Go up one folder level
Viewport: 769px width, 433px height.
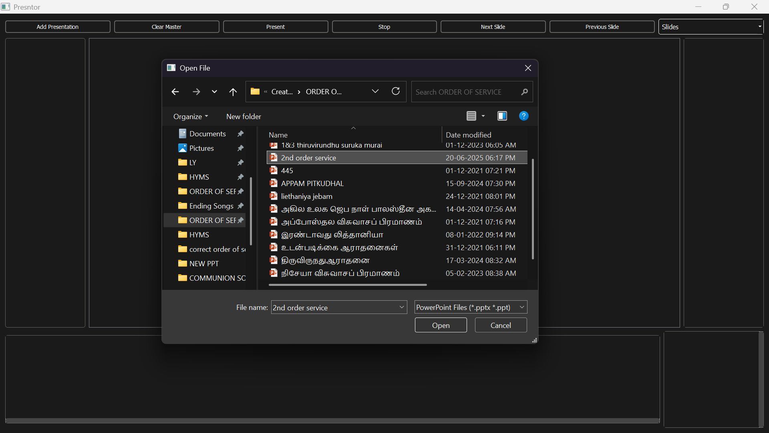[x=233, y=91]
